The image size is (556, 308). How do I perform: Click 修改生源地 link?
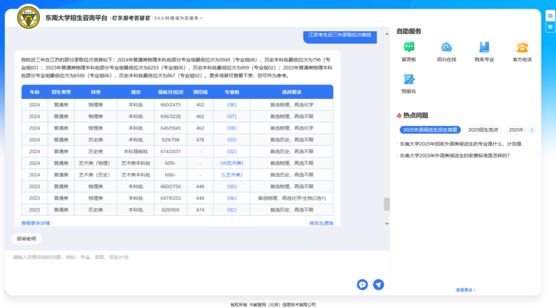point(321,223)
